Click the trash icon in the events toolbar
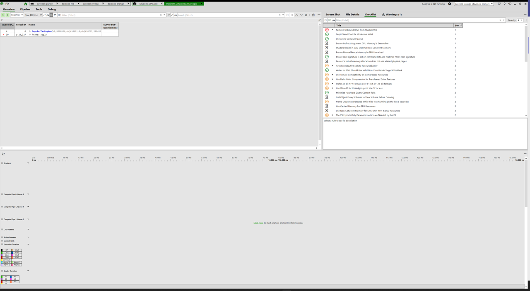 click(x=313, y=15)
